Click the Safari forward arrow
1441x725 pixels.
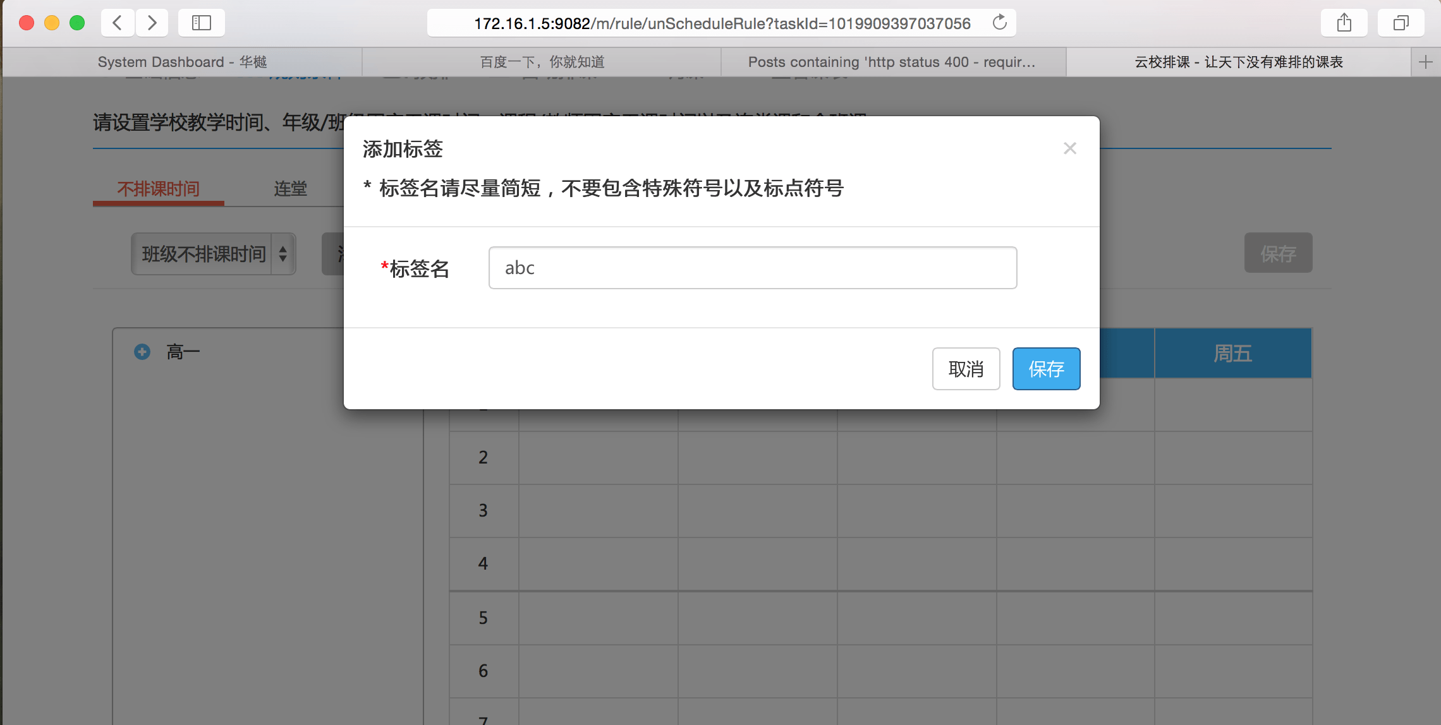(152, 23)
